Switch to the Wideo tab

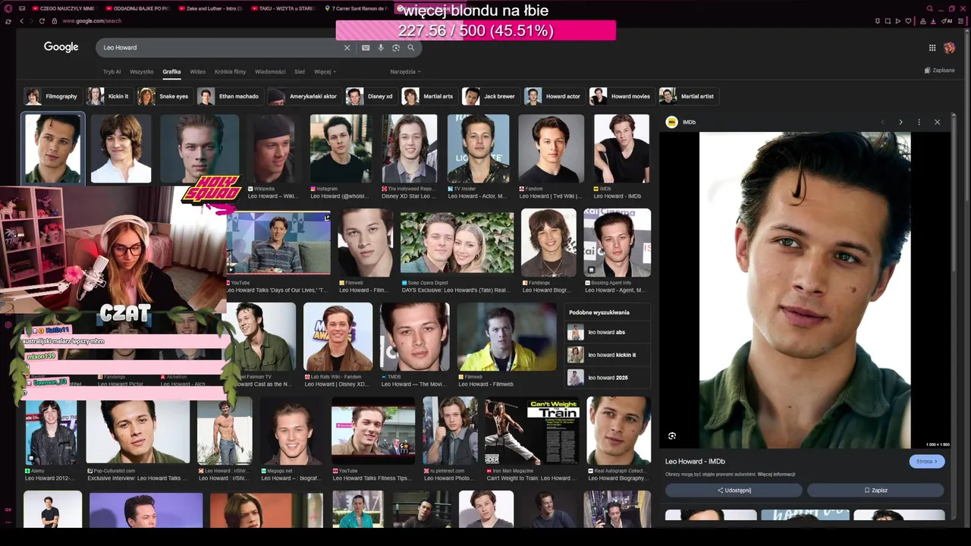[198, 72]
